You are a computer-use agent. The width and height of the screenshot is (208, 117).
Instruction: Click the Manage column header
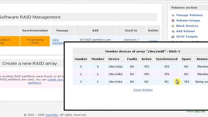[62, 31]
